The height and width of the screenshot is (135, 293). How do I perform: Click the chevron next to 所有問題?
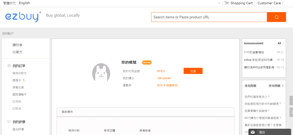tap(282, 86)
